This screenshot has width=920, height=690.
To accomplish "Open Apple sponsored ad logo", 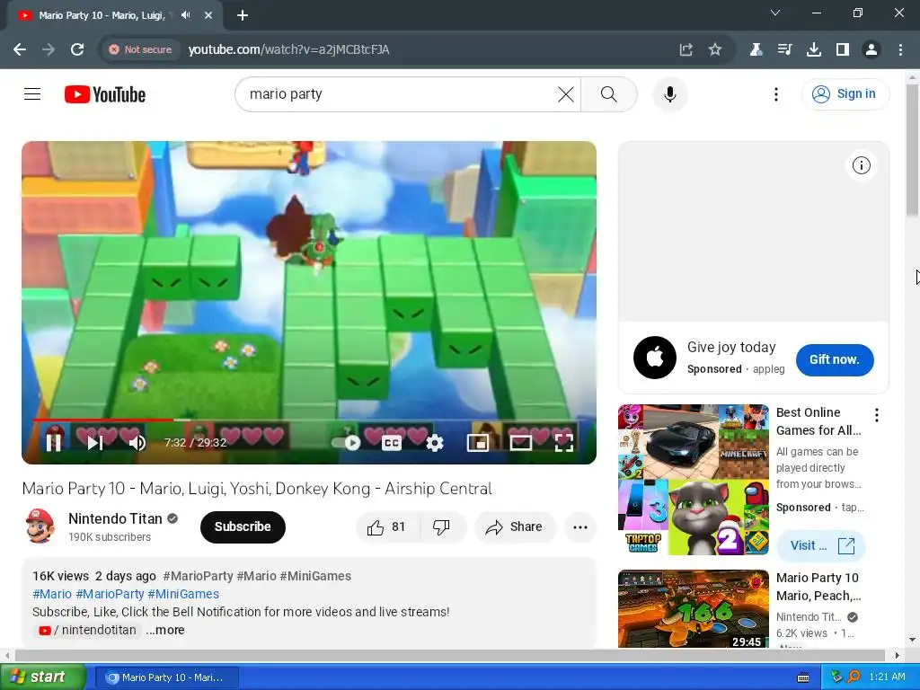I will tap(655, 358).
